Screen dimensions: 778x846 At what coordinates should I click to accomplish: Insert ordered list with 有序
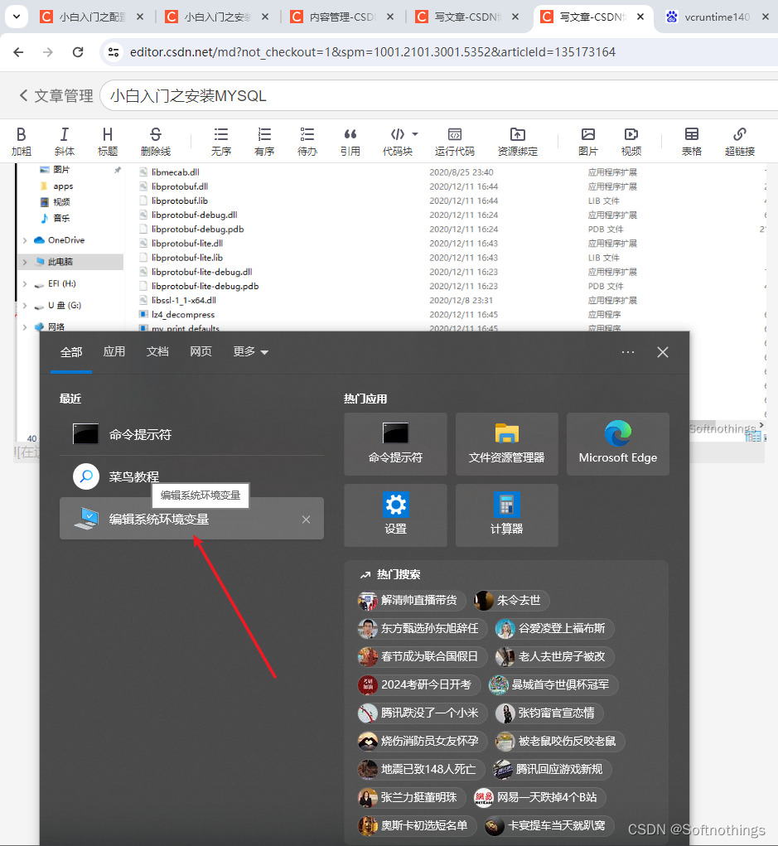(x=263, y=142)
